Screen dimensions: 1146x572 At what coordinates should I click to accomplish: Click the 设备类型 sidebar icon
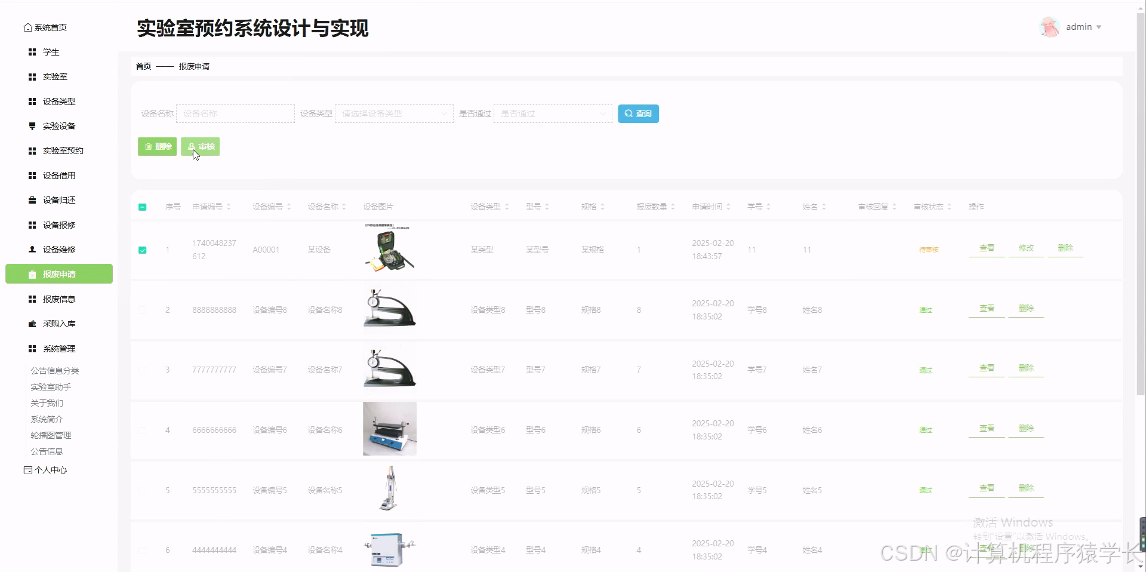[32, 102]
